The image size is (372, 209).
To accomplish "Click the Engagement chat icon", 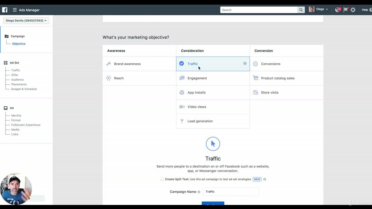I will [182, 78].
